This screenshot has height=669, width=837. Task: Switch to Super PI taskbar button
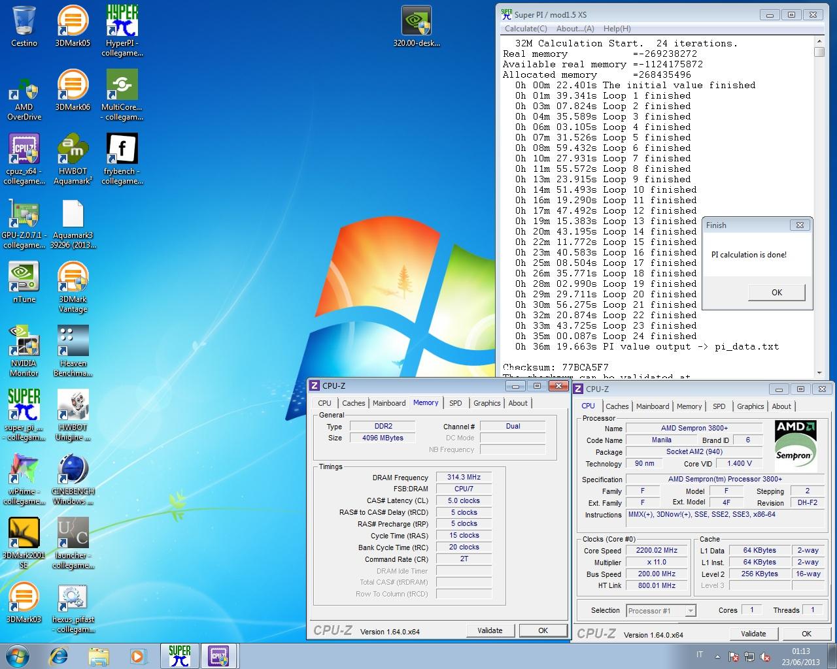(x=180, y=656)
